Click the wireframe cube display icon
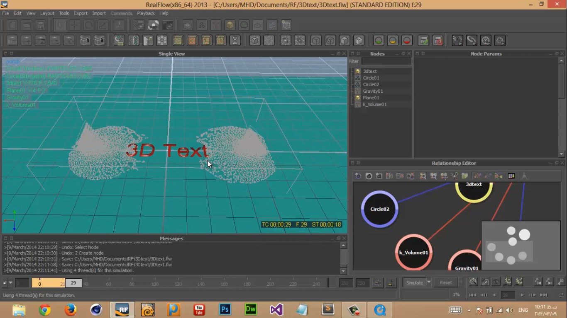567x318 pixels. coord(316,41)
